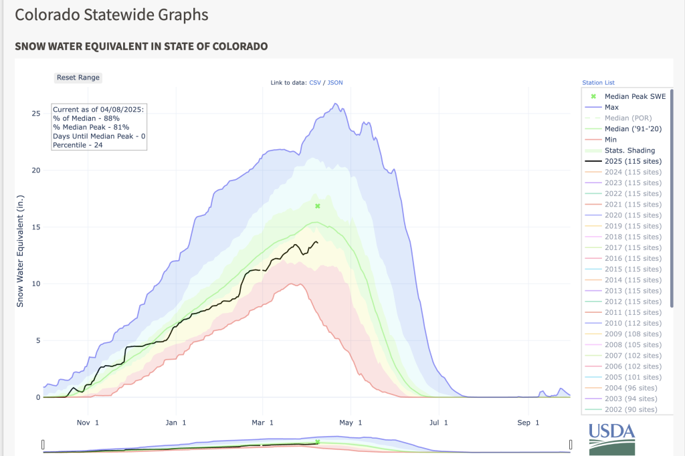Open the CSV data link
Viewport: 685px width, 456px height.
pos(315,82)
